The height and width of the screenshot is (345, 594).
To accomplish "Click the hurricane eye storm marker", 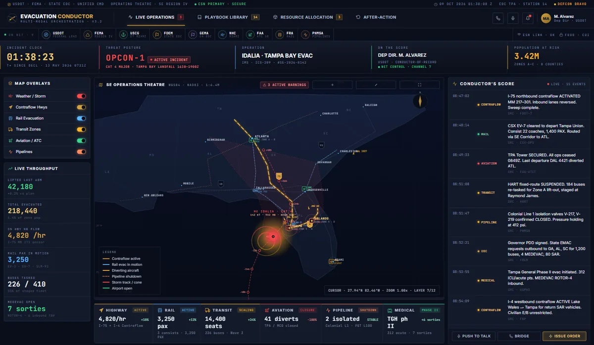I will (273, 237).
